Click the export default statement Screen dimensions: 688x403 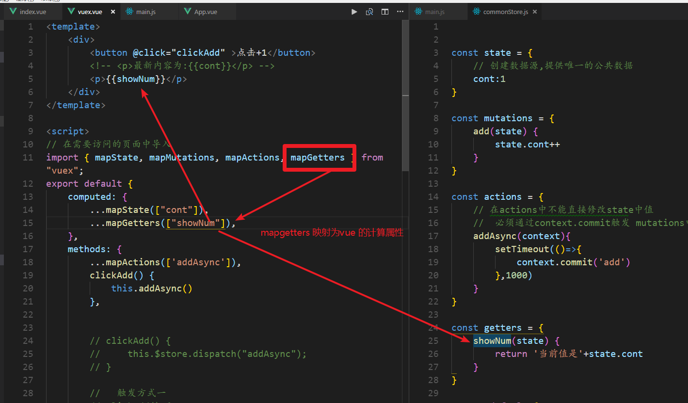coord(90,184)
